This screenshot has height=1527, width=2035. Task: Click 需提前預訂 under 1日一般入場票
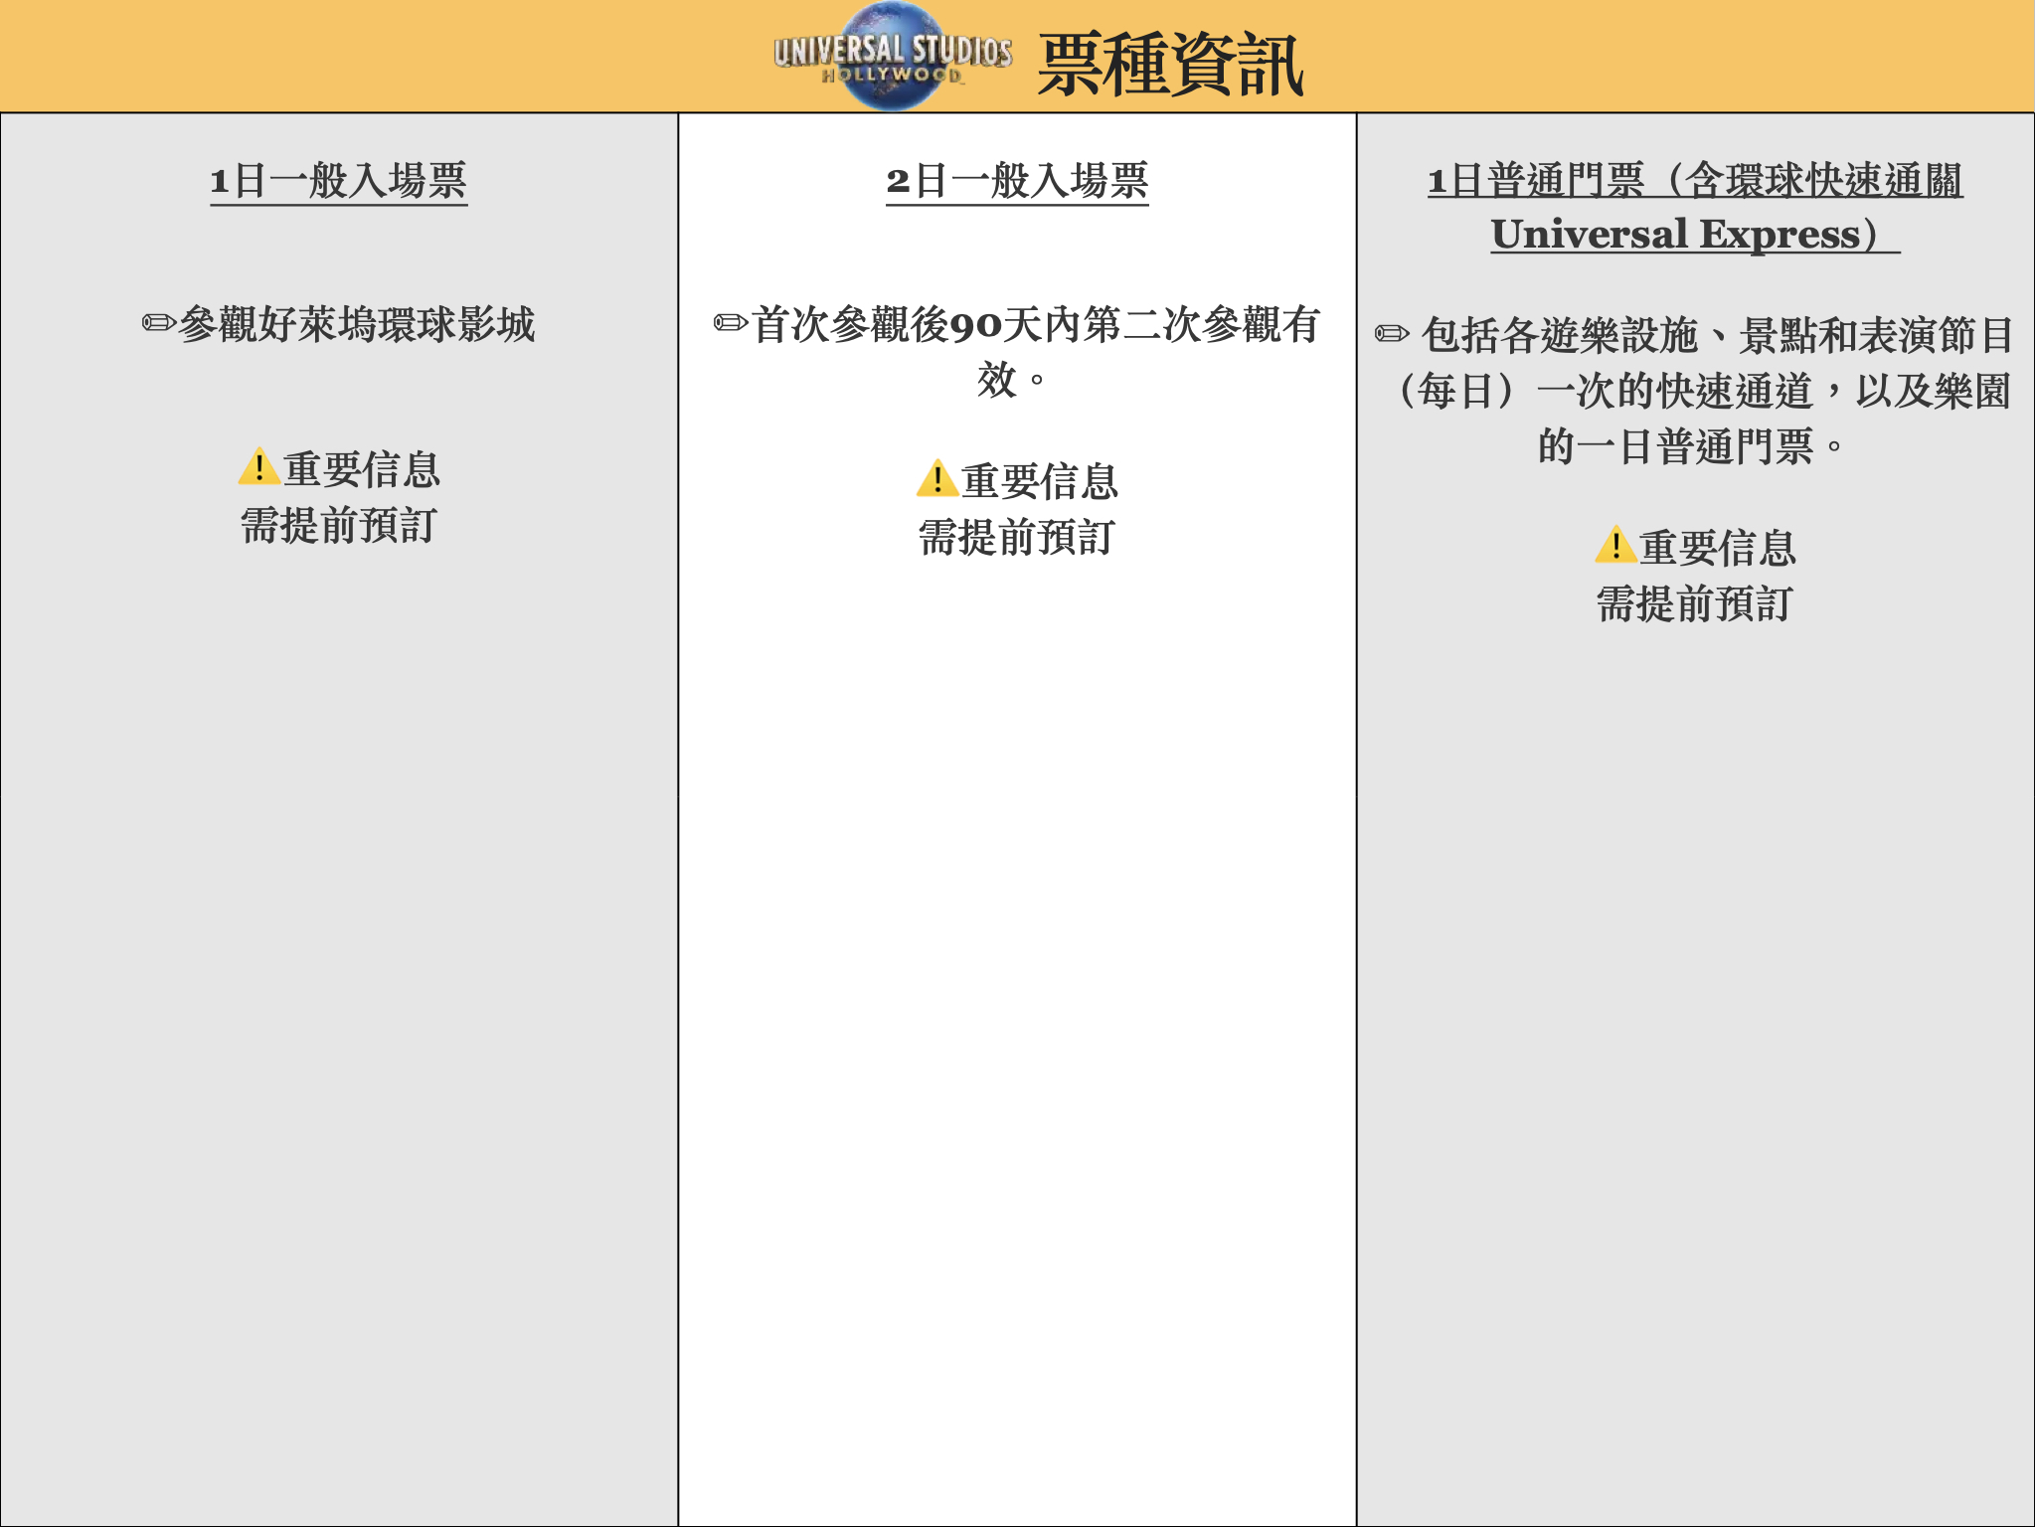[338, 525]
